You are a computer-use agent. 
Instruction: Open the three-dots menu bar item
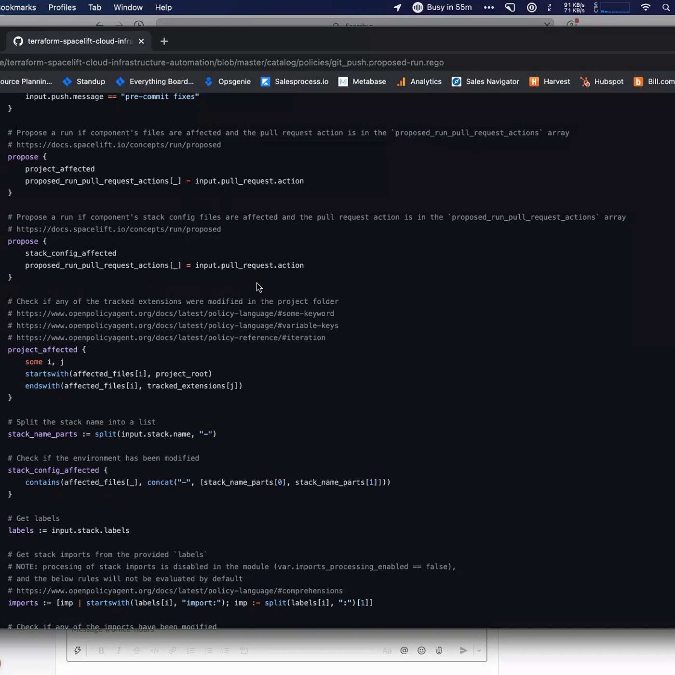[x=489, y=7]
